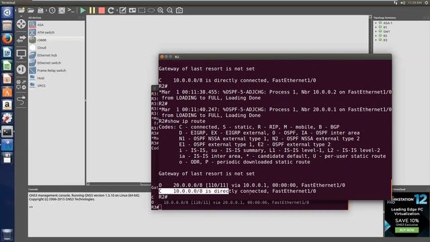Browse all devices icon in sidebar
Viewport: 430px width, 242px height.
[x=21, y=85]
